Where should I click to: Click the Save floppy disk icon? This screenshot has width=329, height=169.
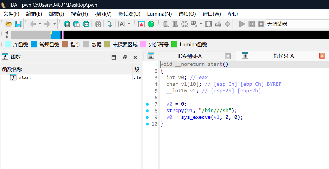[x=18, y=24]
